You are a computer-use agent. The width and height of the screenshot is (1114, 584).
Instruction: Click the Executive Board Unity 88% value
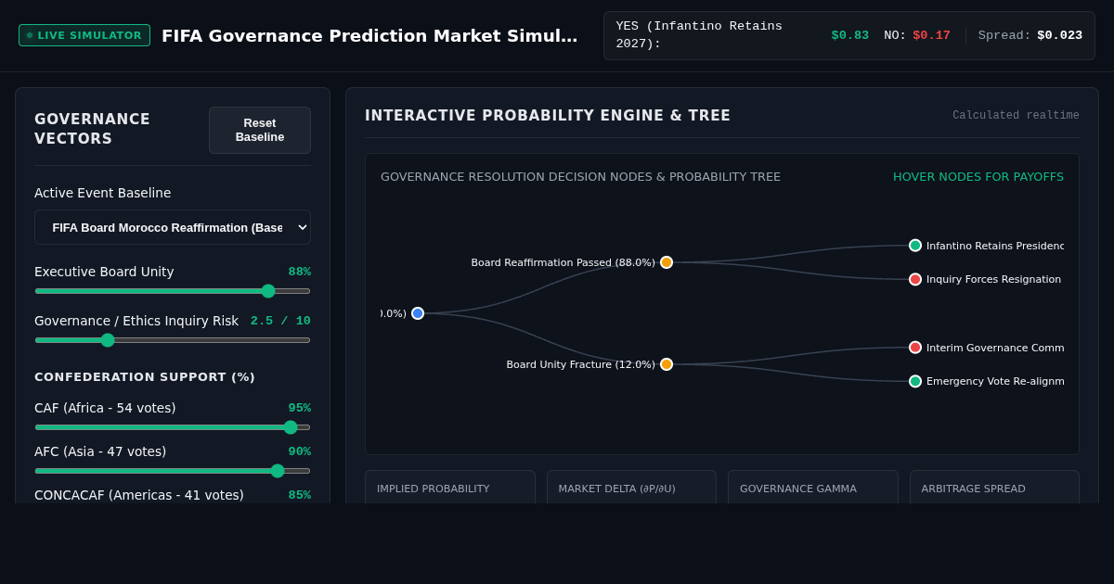click(x=299, y=272)
